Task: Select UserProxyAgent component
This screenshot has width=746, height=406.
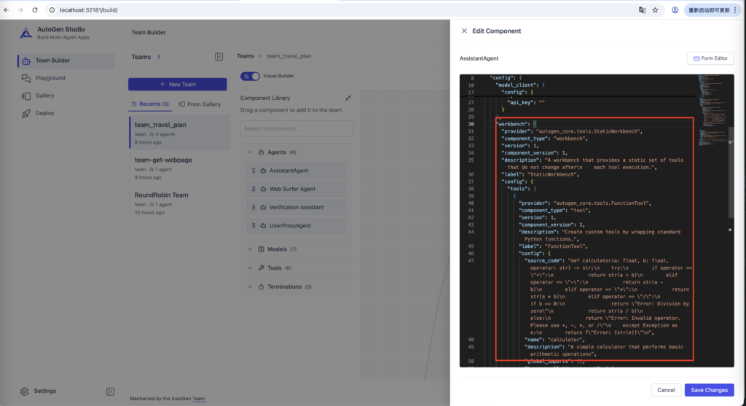Action: click(x=297, y=226)
